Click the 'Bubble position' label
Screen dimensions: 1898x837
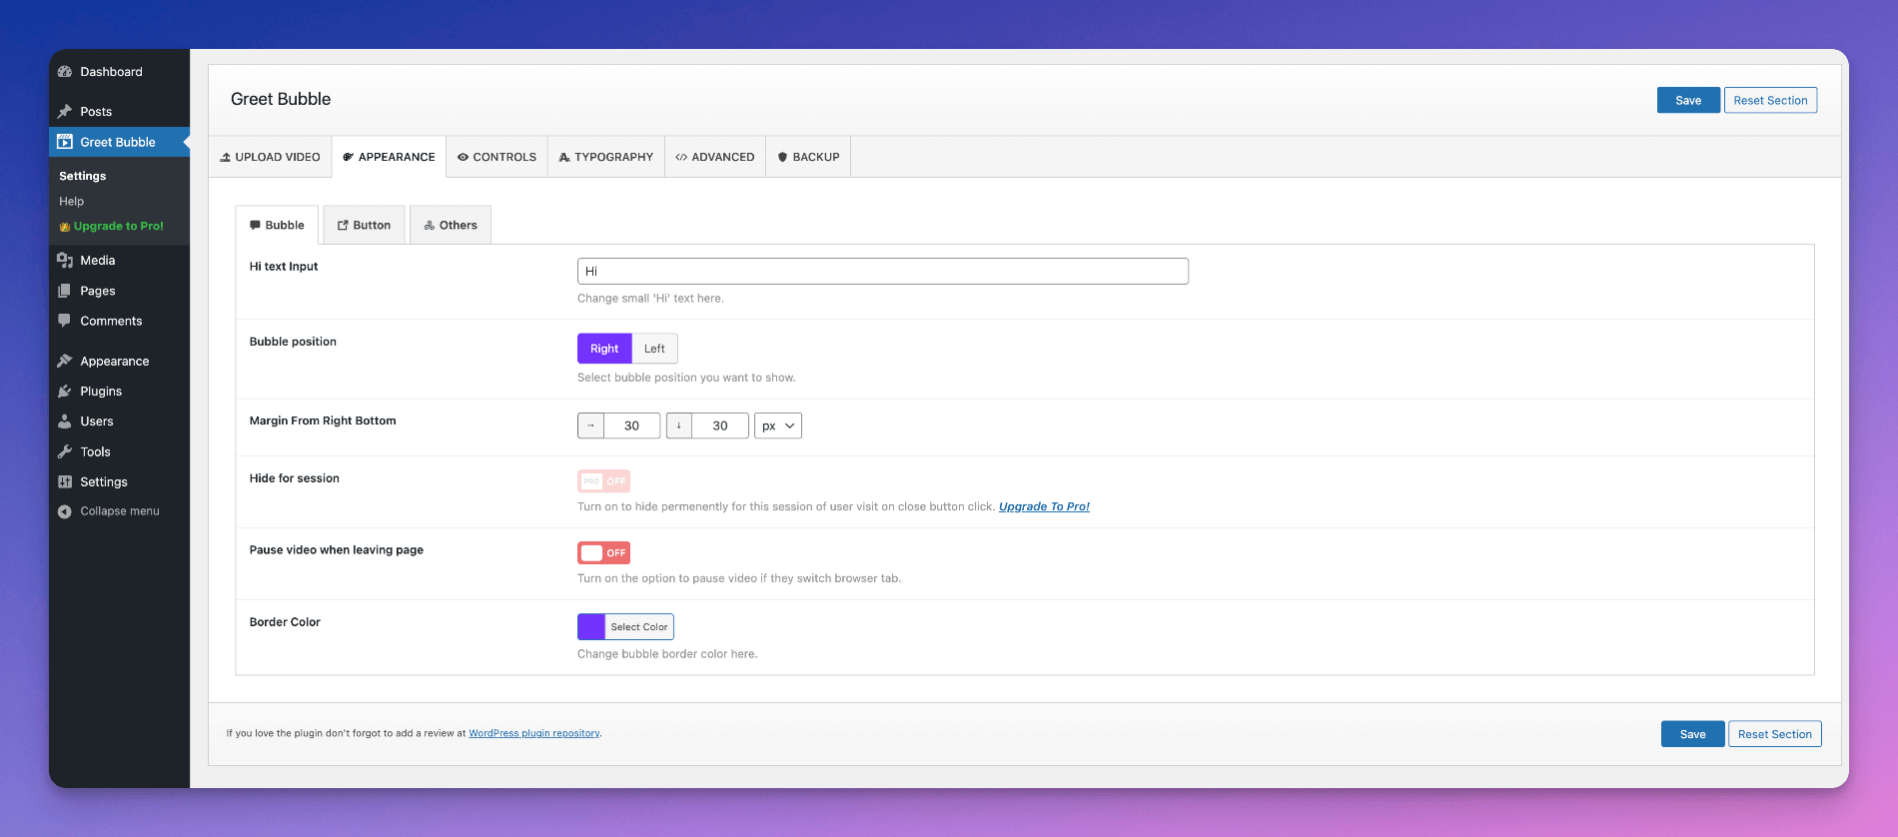(x=293, y=342)
